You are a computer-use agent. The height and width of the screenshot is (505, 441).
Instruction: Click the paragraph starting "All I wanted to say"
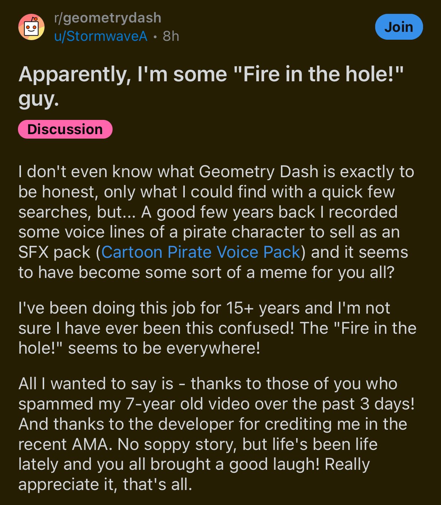point(216,434)
